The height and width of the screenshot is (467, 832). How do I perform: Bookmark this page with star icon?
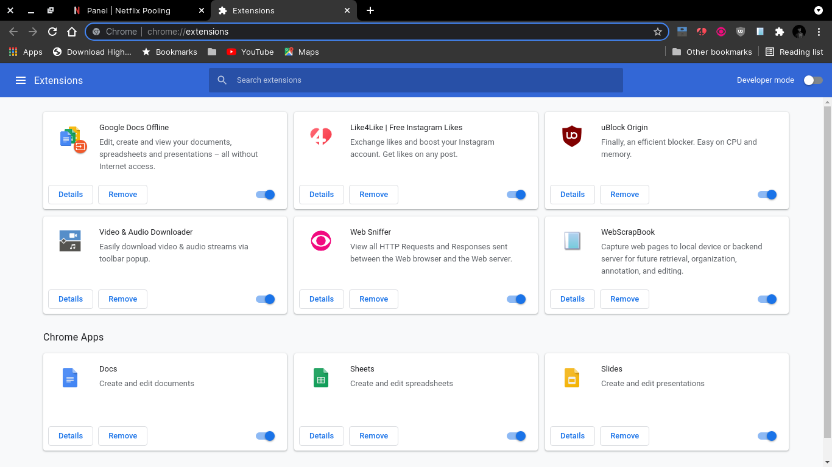point(657,32)
